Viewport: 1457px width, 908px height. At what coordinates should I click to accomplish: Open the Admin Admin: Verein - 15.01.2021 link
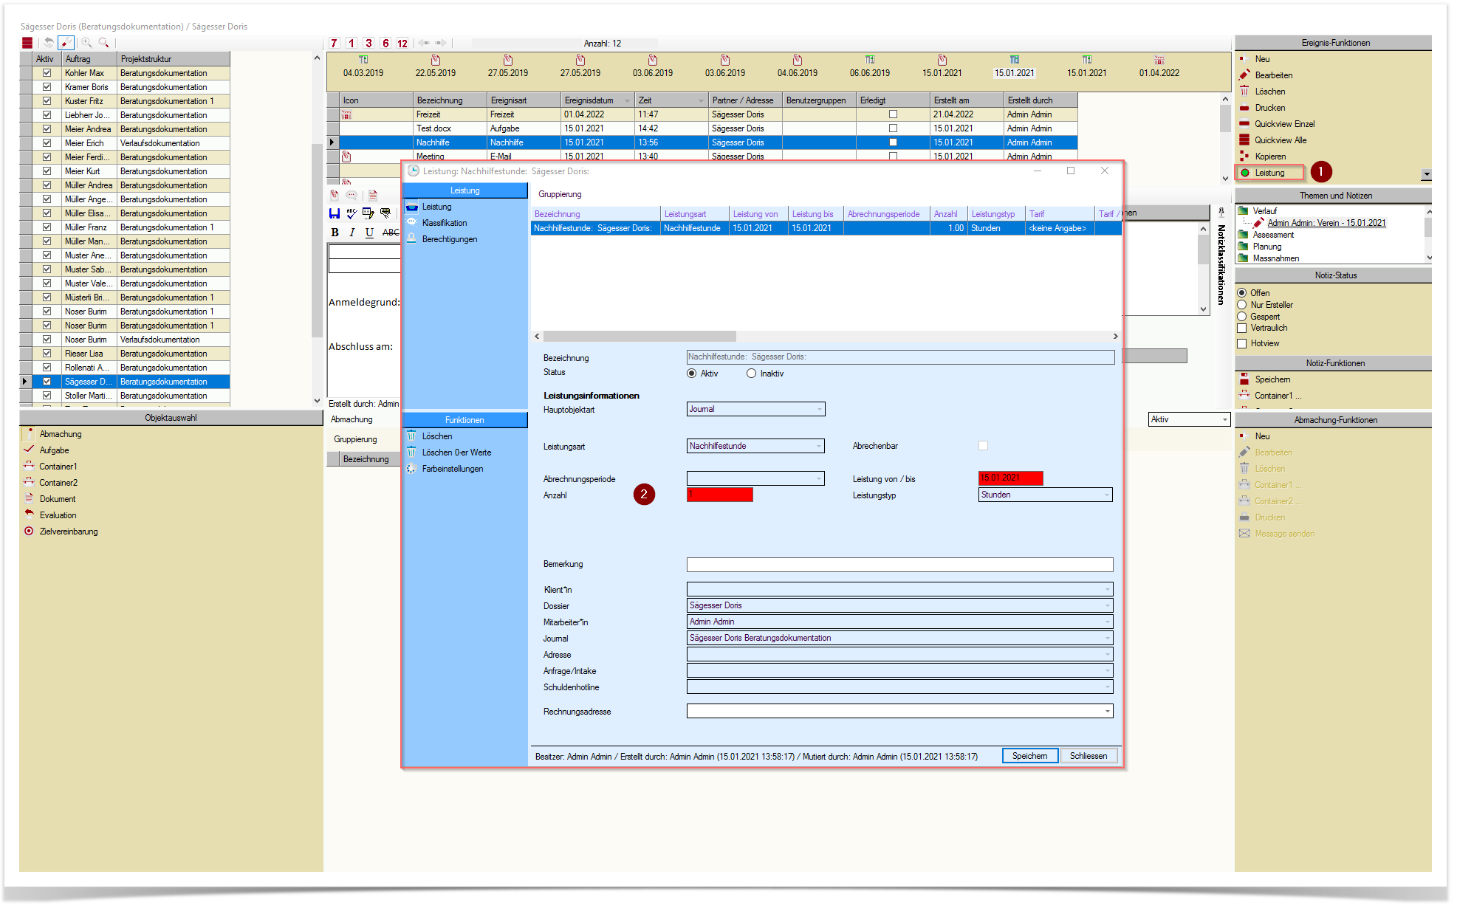click(x=1326, y=223)
